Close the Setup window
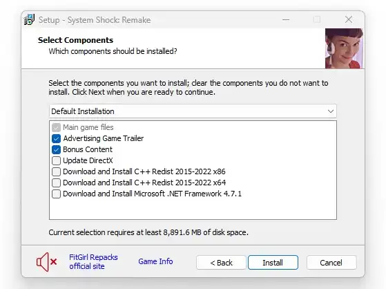 click(349, 19)
